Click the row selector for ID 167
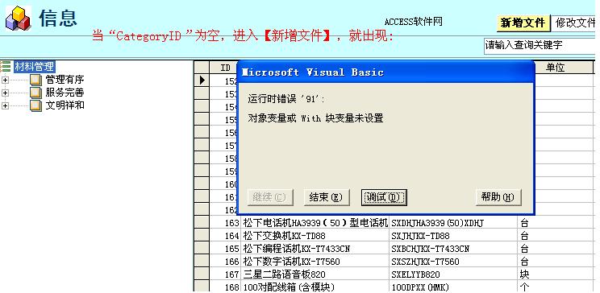Screen dimensions: 600x293 coord(202,274)
